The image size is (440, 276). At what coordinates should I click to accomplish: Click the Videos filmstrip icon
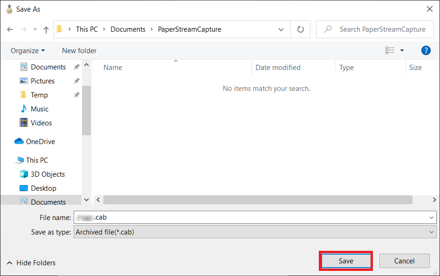(x=24, y=123)
